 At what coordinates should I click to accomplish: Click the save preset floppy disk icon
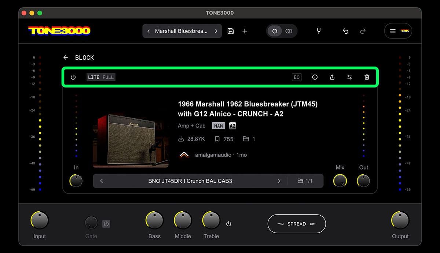231,31
